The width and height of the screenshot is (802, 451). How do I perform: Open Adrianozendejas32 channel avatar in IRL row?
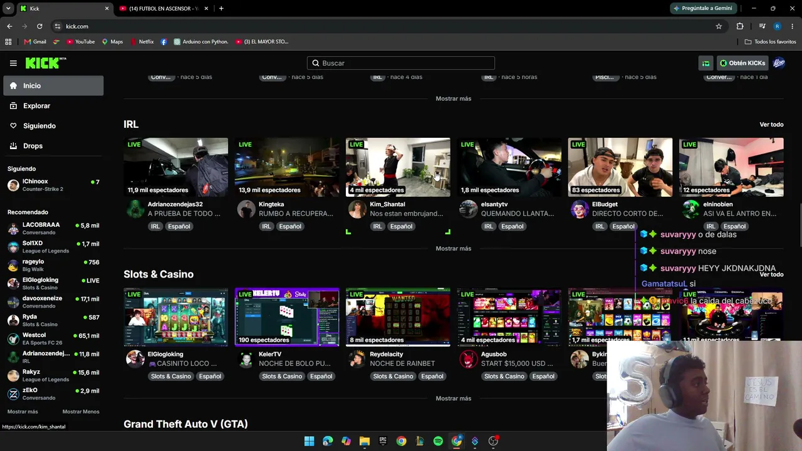click(135, 209)
